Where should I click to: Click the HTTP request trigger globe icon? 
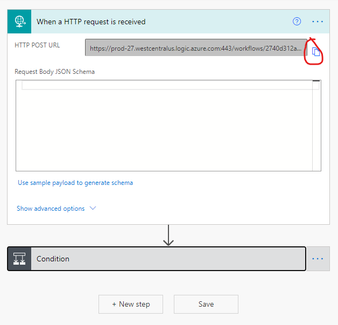coord(20,22)
